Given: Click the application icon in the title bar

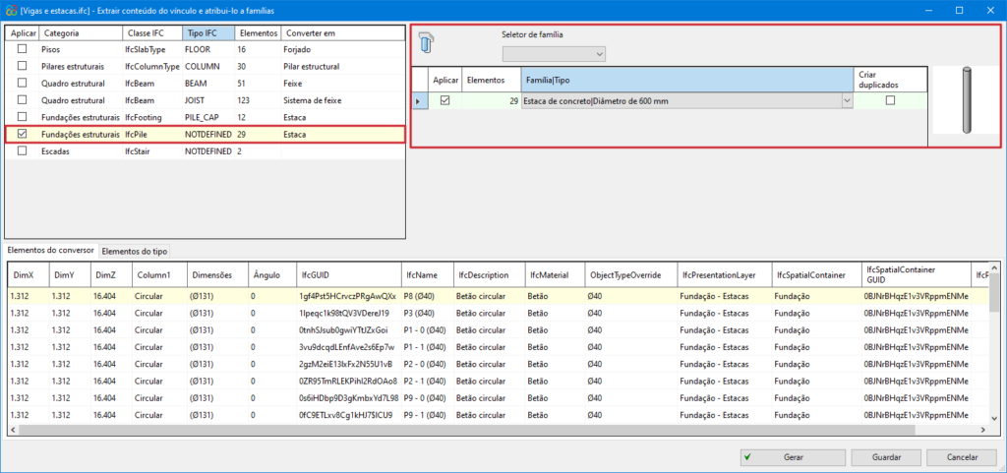Looking at the screenshot, I should (x=10, y=10).
